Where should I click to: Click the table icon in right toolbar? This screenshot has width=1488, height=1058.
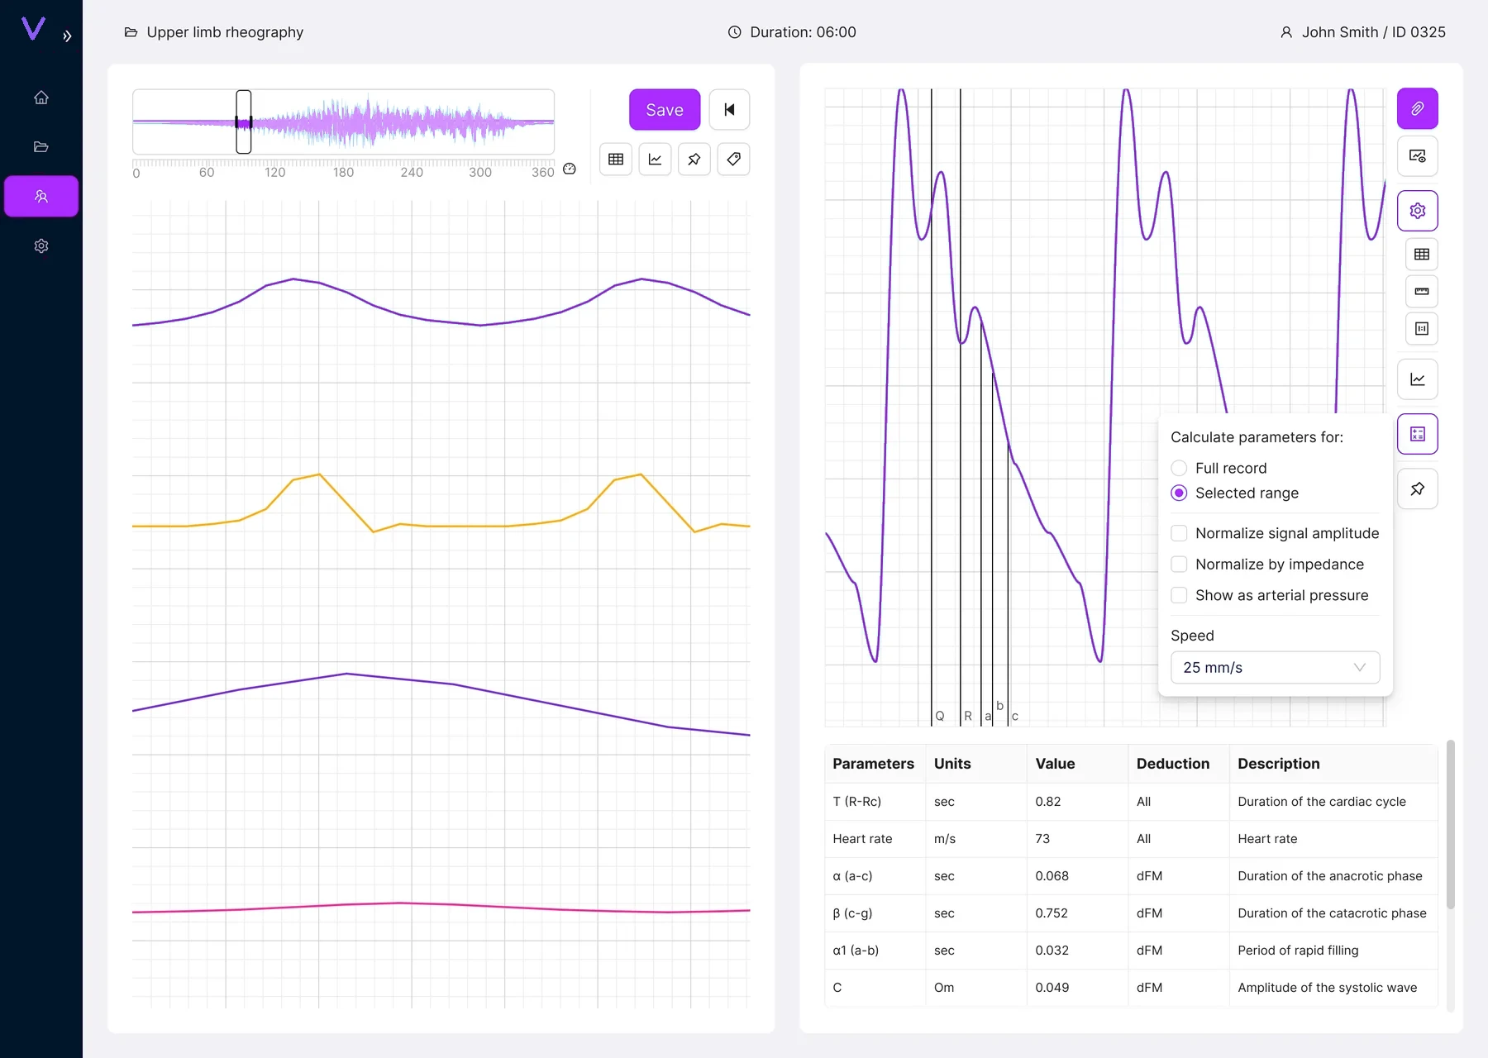click(x=1422, y=254)
